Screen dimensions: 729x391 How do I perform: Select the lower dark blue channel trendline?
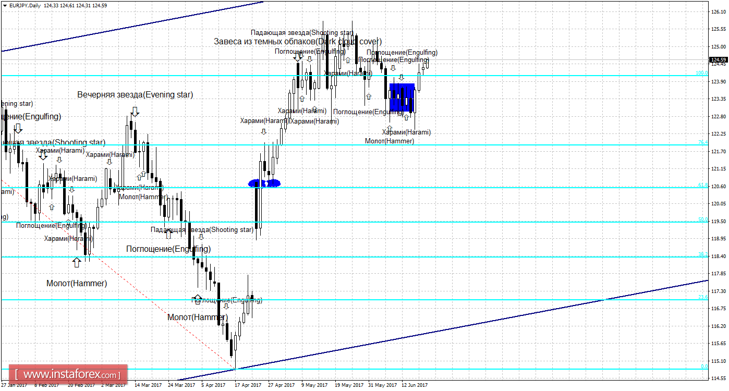point(442,331)
